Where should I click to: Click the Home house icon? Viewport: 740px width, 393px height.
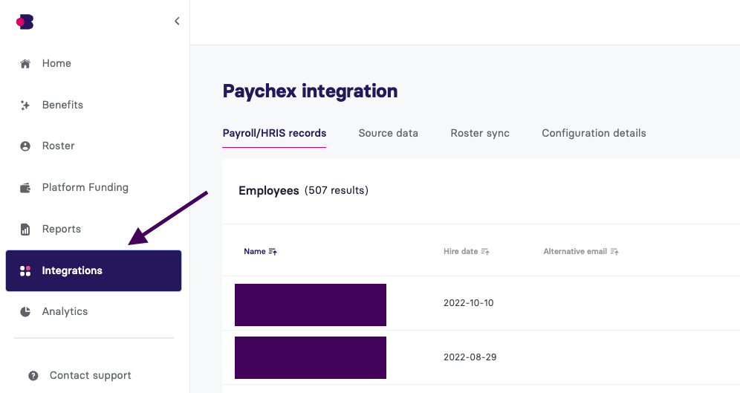tap(25, 63)
